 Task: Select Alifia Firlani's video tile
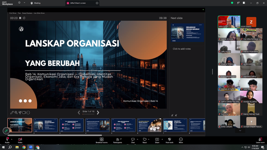tap(229, 22)
